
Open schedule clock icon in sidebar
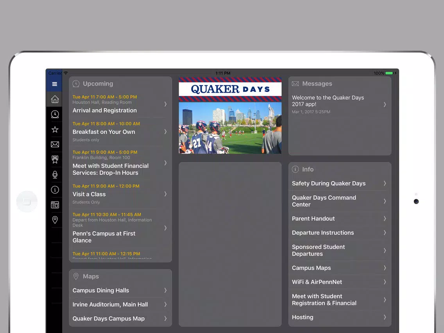(55, 115)
